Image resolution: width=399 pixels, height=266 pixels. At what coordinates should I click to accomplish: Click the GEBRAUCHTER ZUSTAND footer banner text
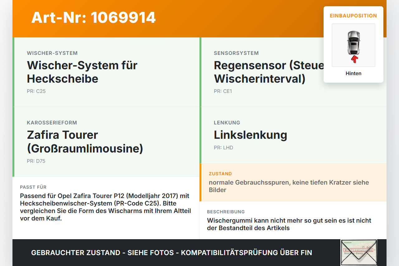[x=171, y=253]
